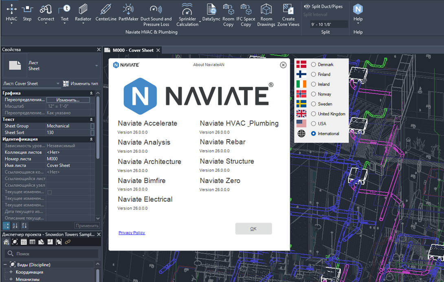Screen dimensions: 444x282
Task: Click the Изменить тип button
Action: tap(80, 83)
